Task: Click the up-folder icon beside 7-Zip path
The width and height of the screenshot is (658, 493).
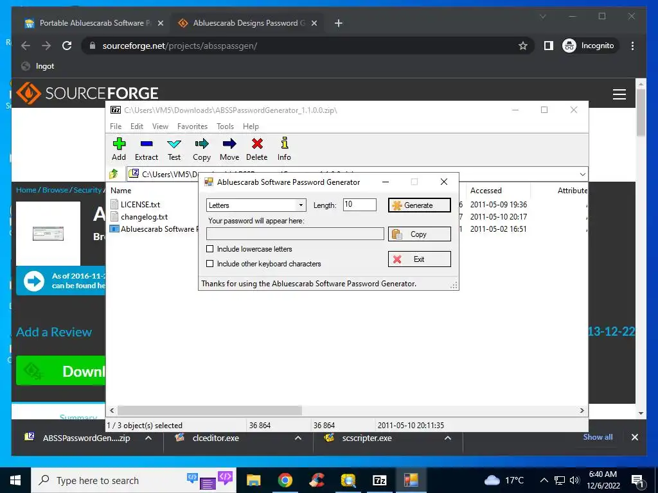Action: pyautogui.click(x=114, y=173)
